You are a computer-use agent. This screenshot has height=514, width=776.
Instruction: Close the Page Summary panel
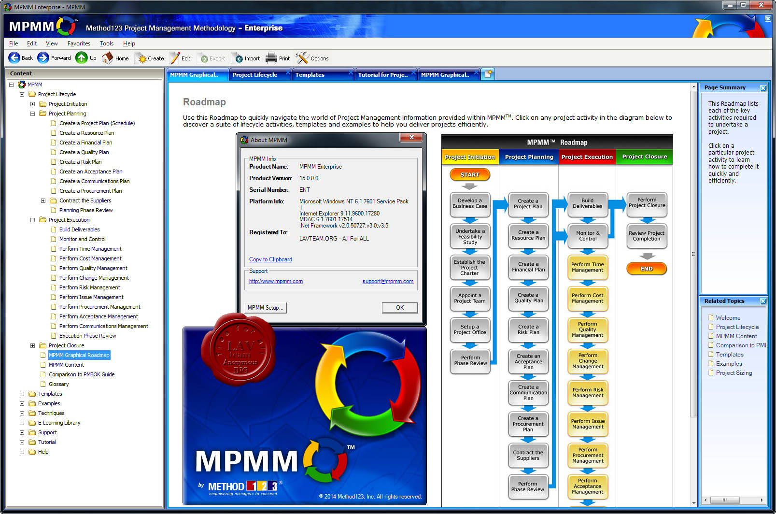coord(763,88)
